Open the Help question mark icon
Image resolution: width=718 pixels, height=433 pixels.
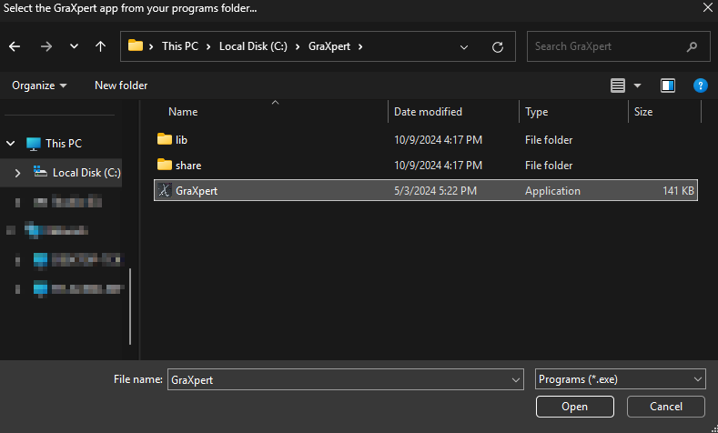coord(700,86)
